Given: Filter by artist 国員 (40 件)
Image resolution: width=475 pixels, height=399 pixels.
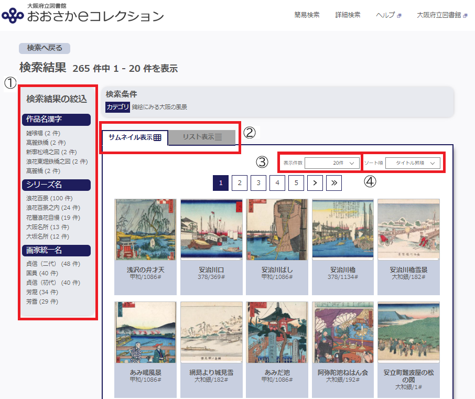Looking at the screenshot, I should [x=42, y=273].
